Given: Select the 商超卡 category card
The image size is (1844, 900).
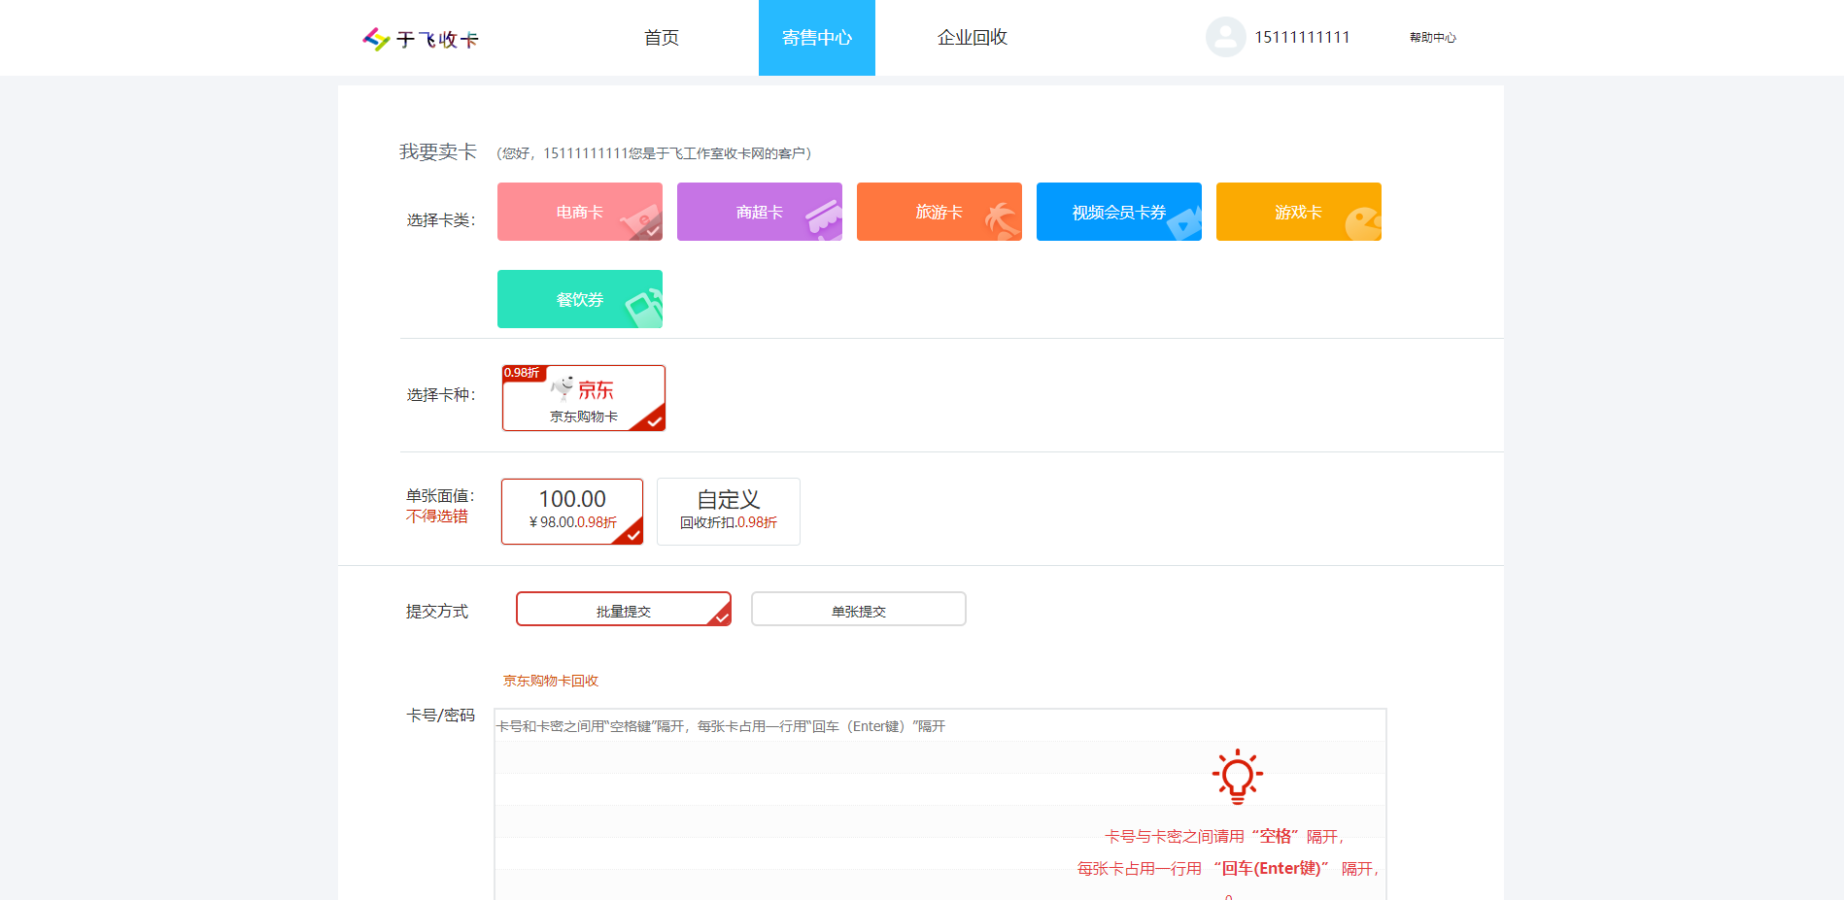Looking at the screenshot, I should pyautogui.click(x=759, y=212).
